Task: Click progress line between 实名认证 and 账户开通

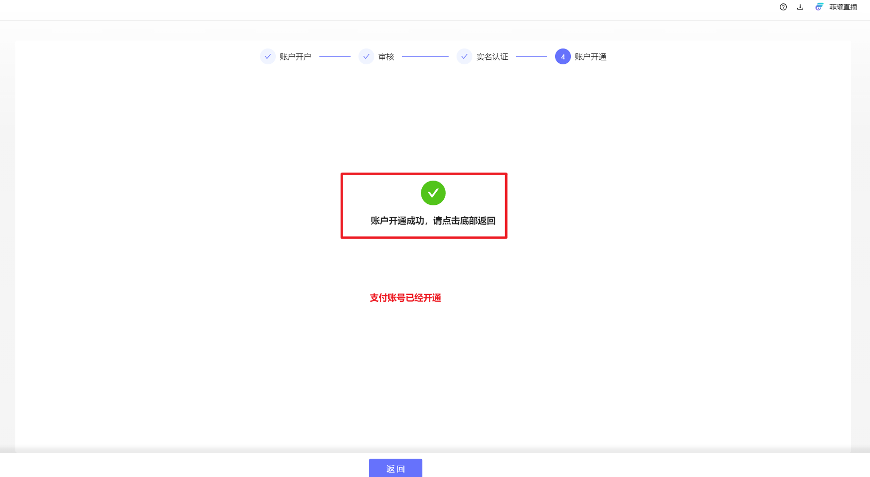Action: (x=531, y=57)
